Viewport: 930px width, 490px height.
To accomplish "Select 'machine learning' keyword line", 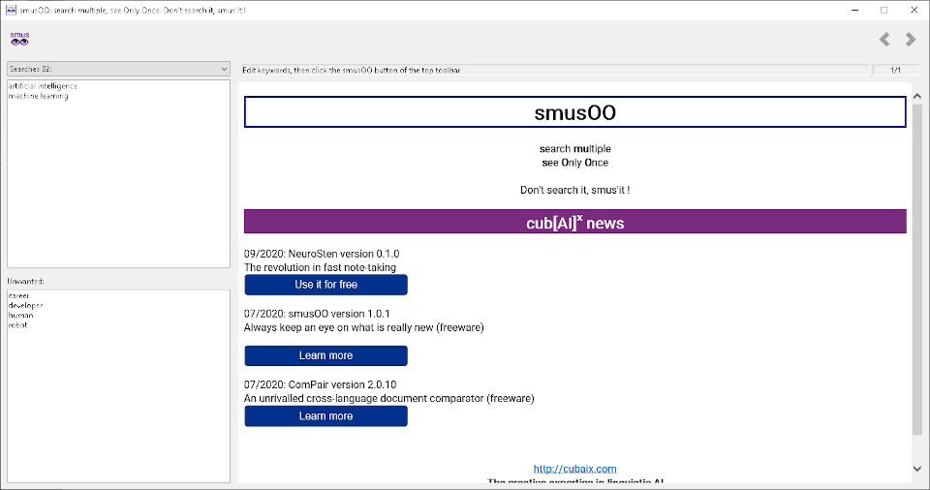I will (39, 96).
